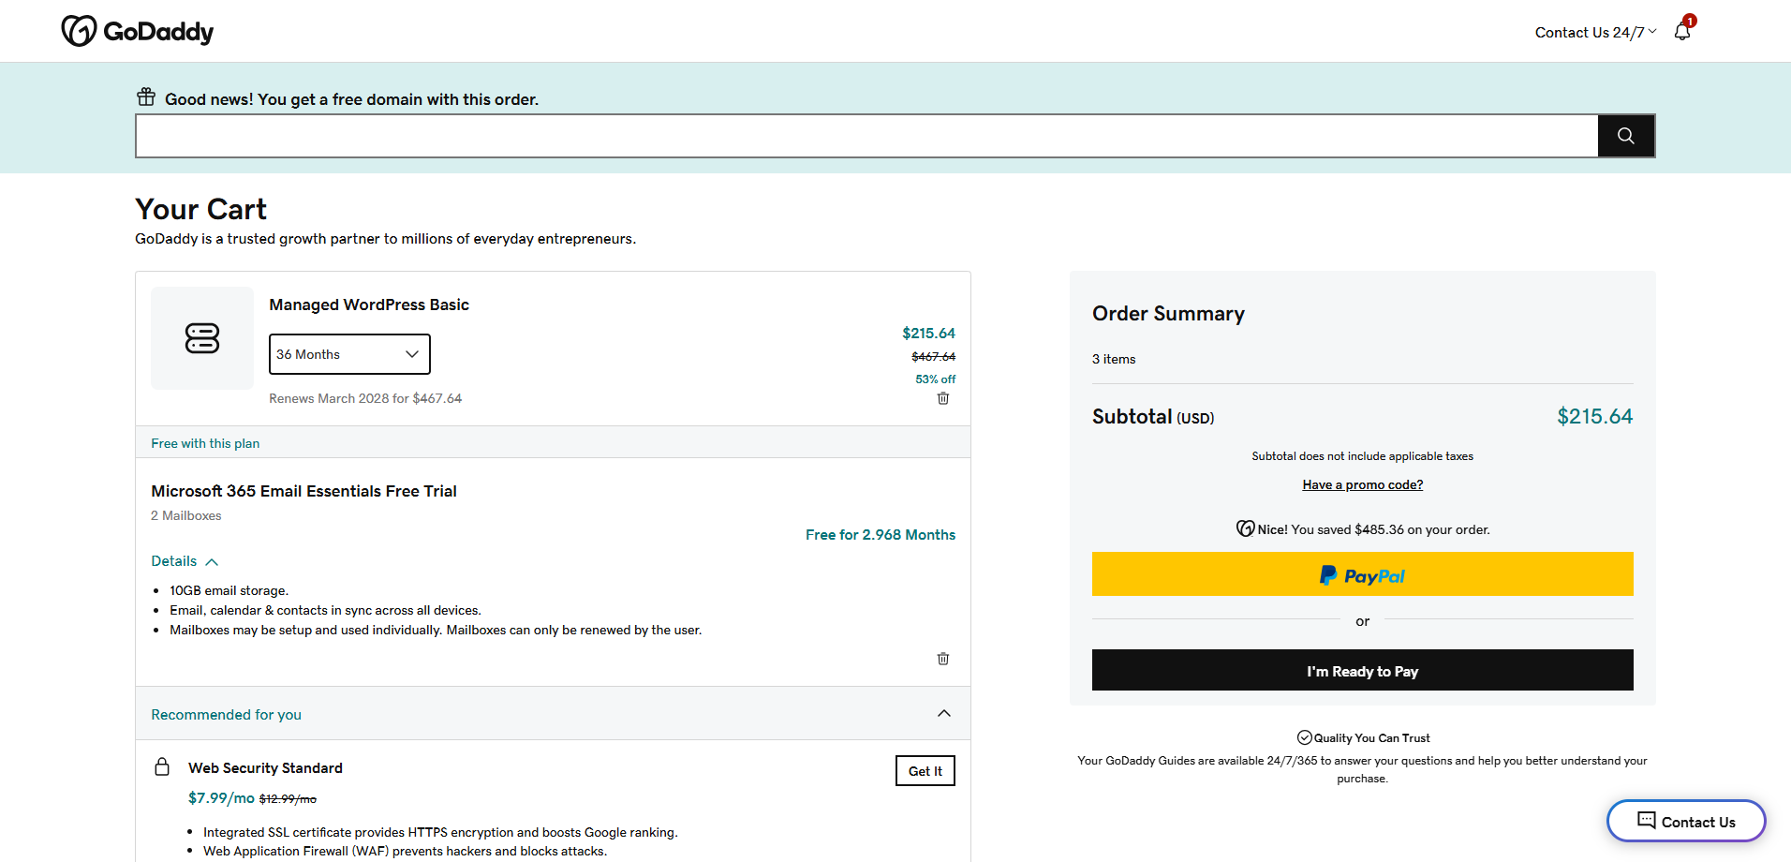Click the domain search magnifier button
The height and width of the screenshot is (862, 1791).
1626,136
